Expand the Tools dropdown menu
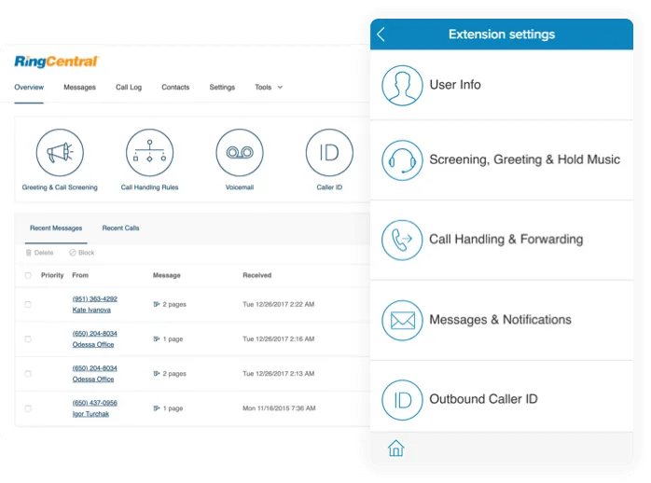The image size is (651, 483). 269,88
